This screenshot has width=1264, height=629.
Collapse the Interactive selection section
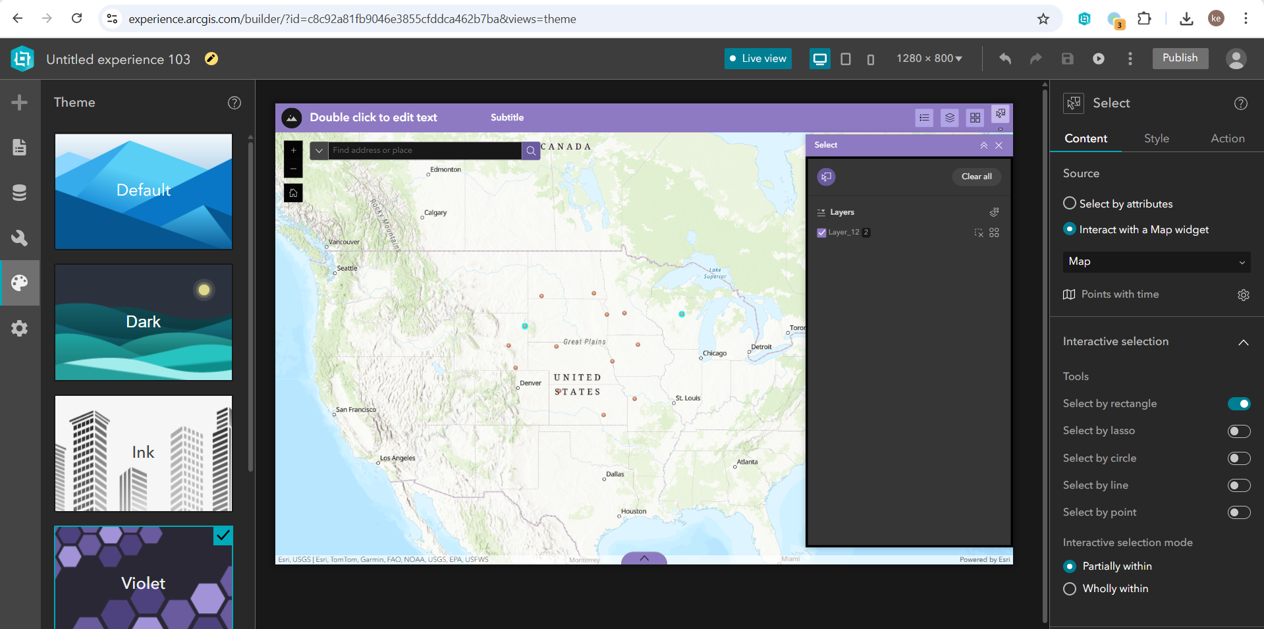pos(1244,342)
